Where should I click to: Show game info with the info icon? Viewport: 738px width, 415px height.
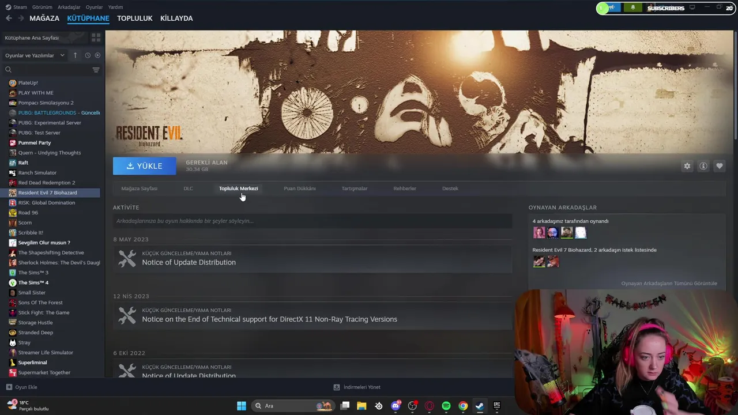(x=703, y=166)
